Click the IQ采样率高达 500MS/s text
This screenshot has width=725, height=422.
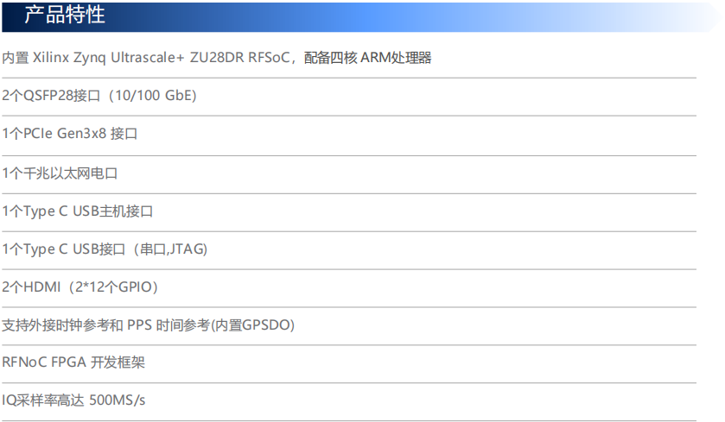click(73, 400)
